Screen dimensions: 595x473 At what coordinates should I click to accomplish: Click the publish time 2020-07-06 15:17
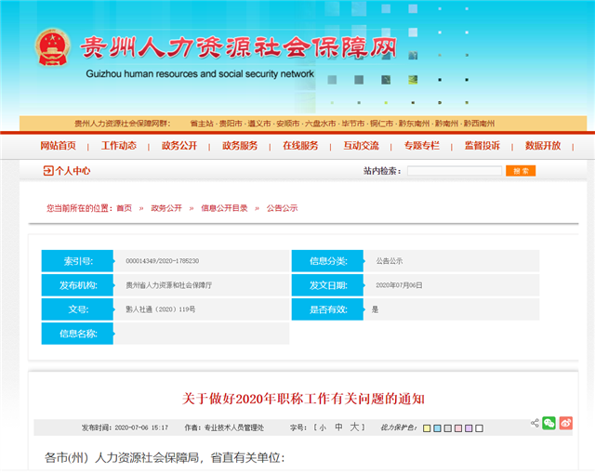(141, 427)
